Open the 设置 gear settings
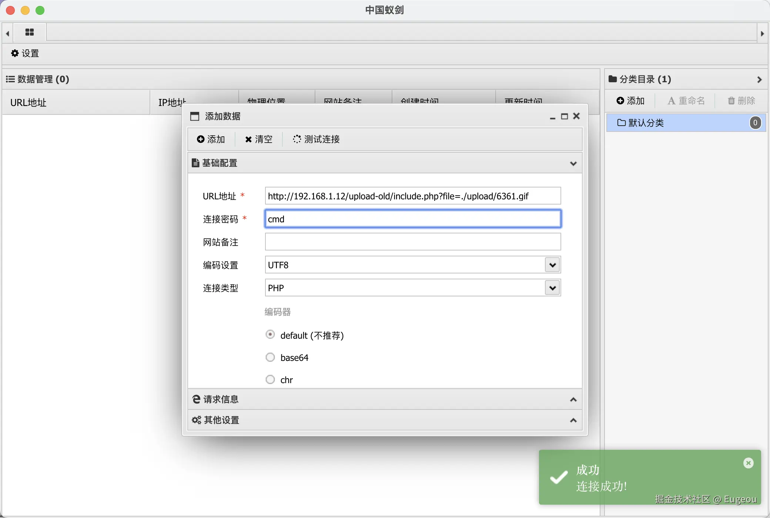The width and height of the screenshot is (770, 518). 25,53
